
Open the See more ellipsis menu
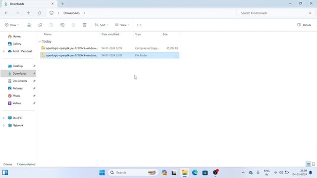point(139,25)
